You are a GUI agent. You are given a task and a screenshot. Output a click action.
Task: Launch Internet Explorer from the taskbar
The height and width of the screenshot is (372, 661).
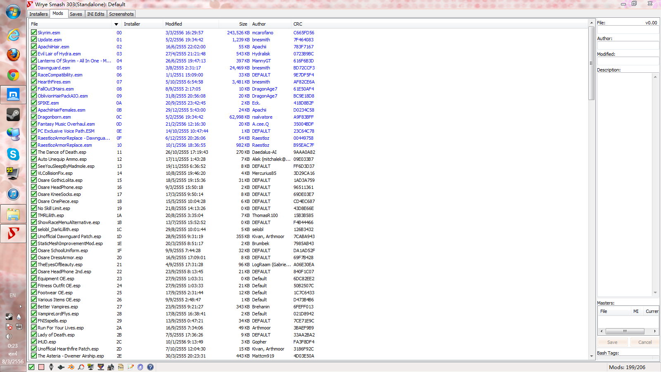(13, 35)
